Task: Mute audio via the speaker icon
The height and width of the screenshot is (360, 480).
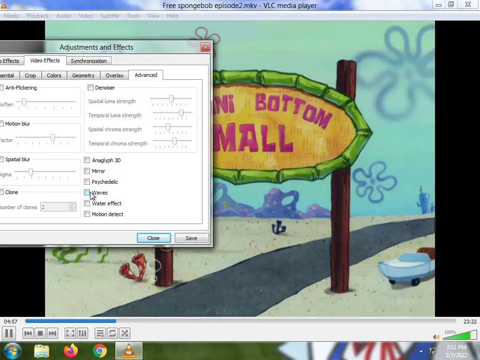Action: click(x=436, y=337)
